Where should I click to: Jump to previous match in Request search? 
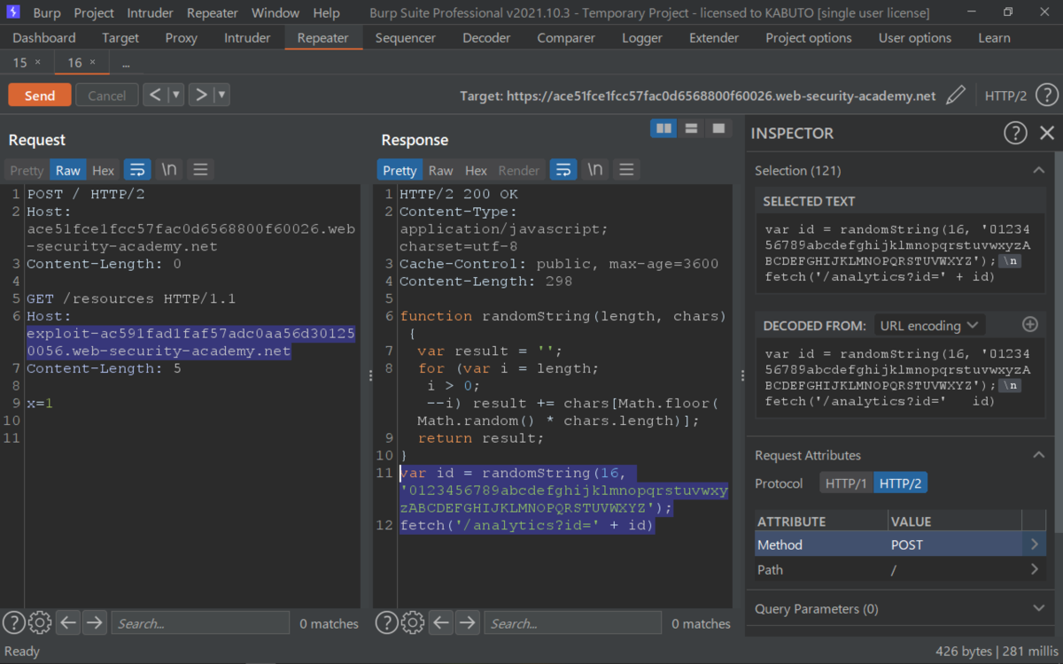point(68,623)
